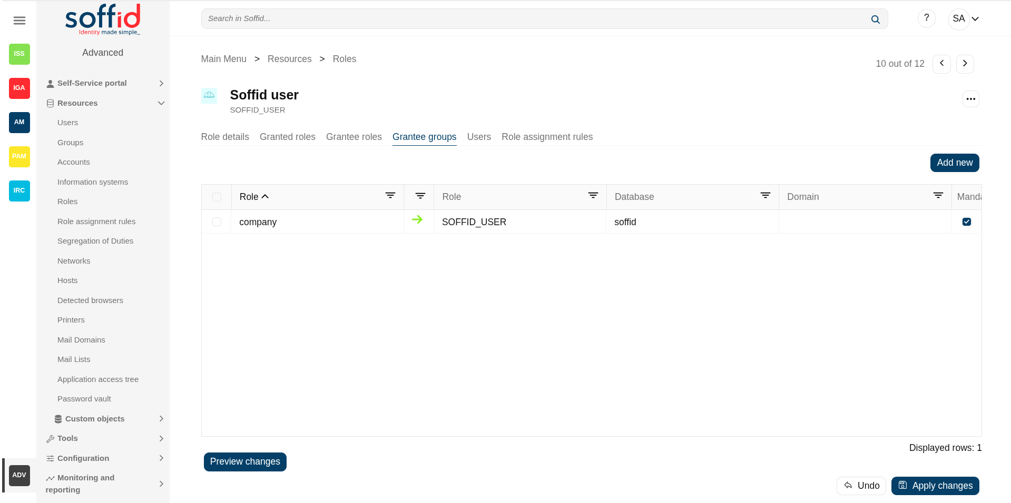Image resolution: width=1011 pixels, height=503 pixels.
Task: Go to Roles breadcrumb link
Action: point(345,59)
